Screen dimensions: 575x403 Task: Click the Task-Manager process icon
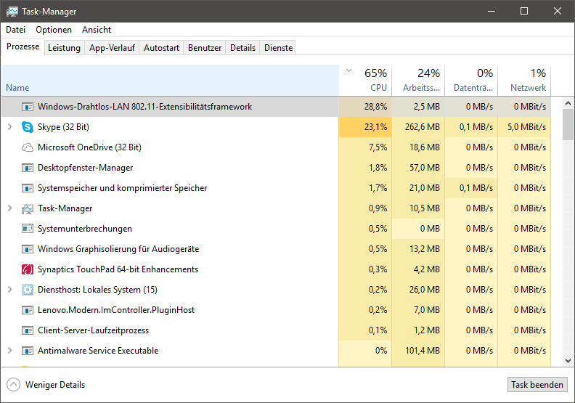pos(28,208)
